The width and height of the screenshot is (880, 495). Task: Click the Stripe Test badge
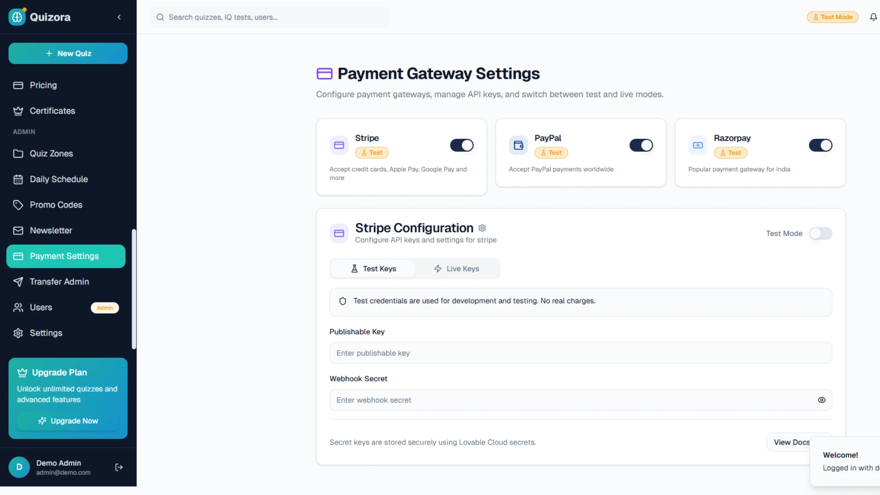[372, 153]
